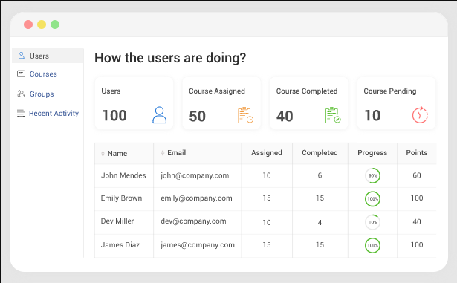Click John Mendes 60% progress ring
The image size is (457, 283).
tap(372, 175)
